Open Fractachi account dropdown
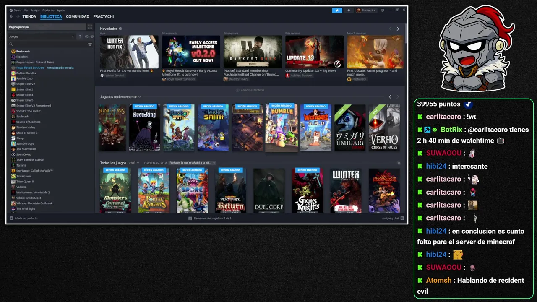 tap(366, 10)
